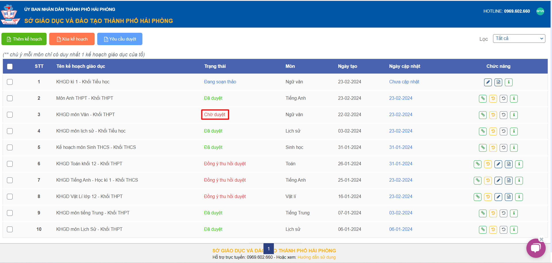Check the box for KHGD kì 1 row
Screen dimensions: 552x263
10,82
